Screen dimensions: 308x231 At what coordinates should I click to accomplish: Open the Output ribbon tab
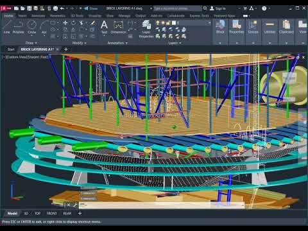(141, 15)
